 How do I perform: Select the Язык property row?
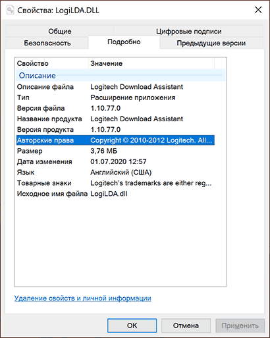(x=115, y=173)
